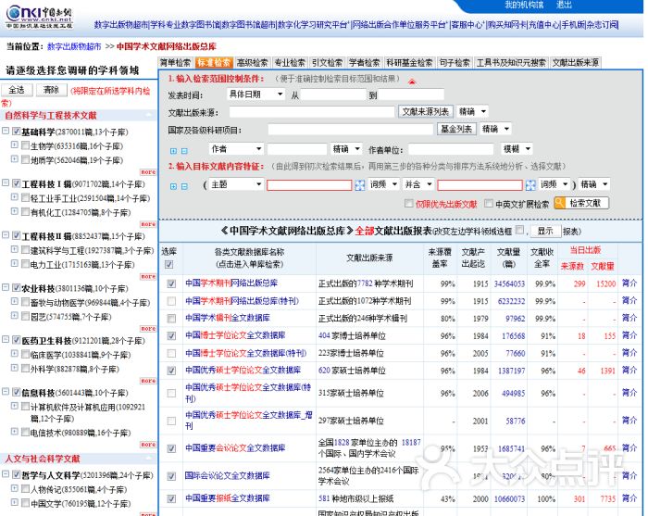Open expansion icon beside the second red keyword box
648x516 pixels.
(530, 185)
